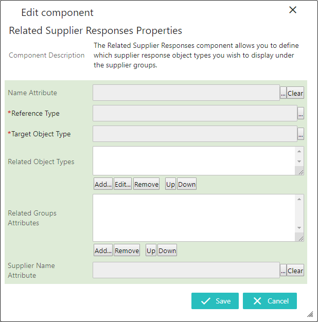Open Supplier Name Attribute ellipsis picker
Screen dimensions: 318x322
click(x=283, y=270)
